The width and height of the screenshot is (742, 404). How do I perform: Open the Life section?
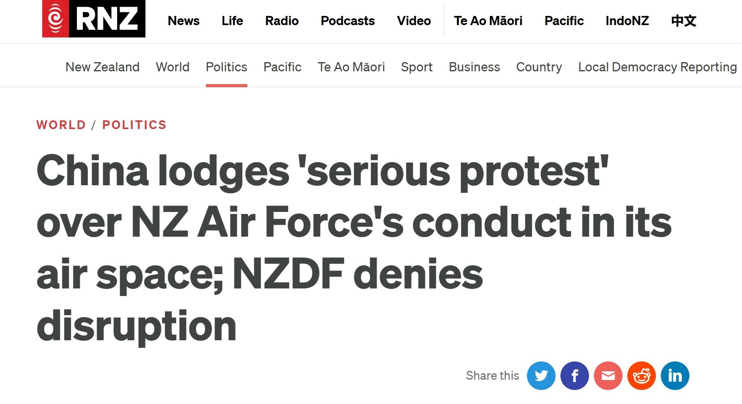(232, 21)
